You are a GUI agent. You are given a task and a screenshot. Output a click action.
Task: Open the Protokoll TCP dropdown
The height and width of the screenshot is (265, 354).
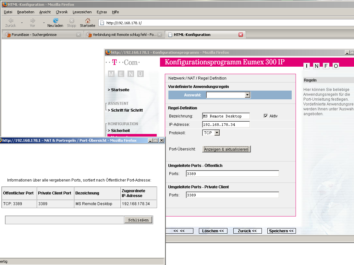pyautogui.click(x=217, y=133)
